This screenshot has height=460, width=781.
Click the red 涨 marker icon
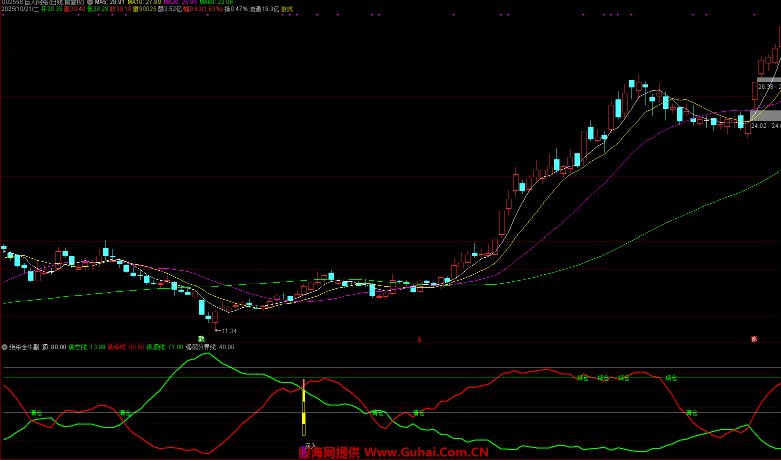[x=754, y=339]
